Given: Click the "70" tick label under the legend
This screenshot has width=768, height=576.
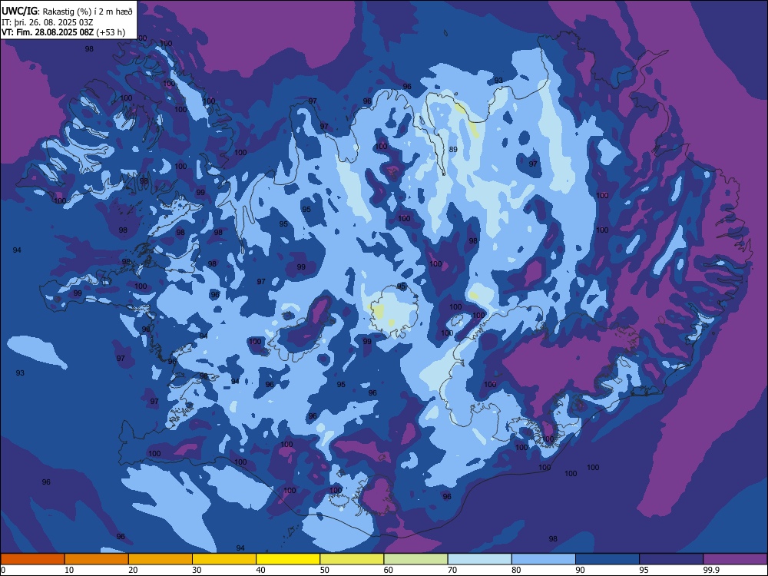Looking at the screenshot, I should 452,570.
